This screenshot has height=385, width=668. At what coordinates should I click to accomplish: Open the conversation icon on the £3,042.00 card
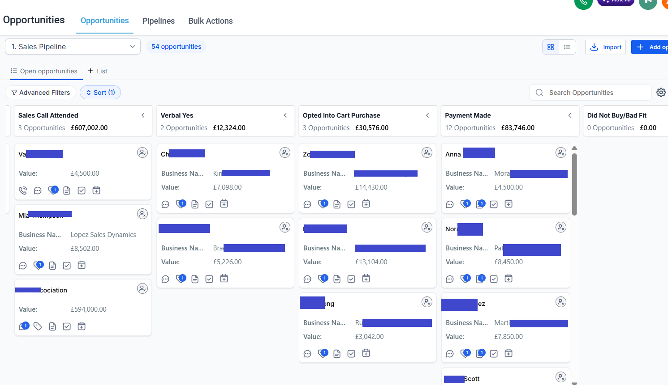307,354
